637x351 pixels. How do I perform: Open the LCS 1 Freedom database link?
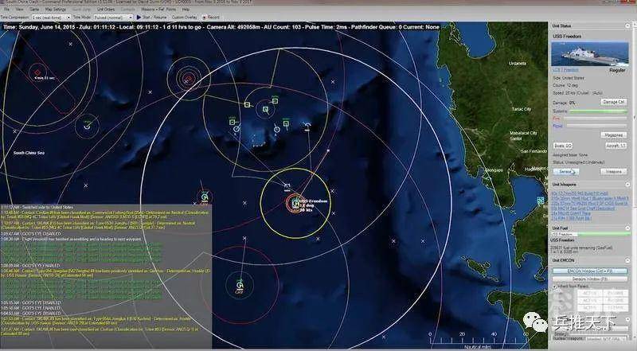coord(565,70)
